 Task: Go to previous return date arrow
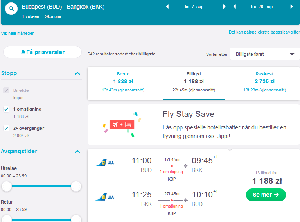235,7
